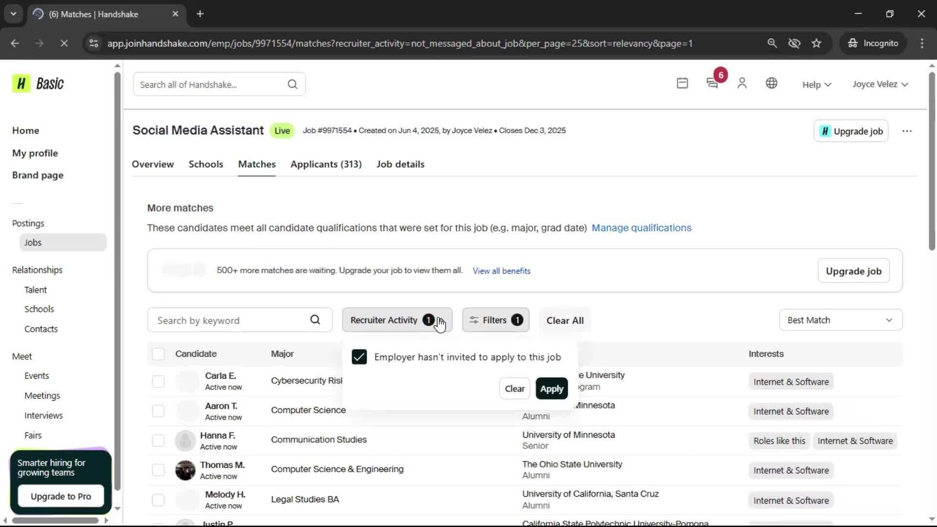This screenshot has height=527, width=937.
Task: Open Events under Meet
Action: pyautogui.click(x=37, y=376)
